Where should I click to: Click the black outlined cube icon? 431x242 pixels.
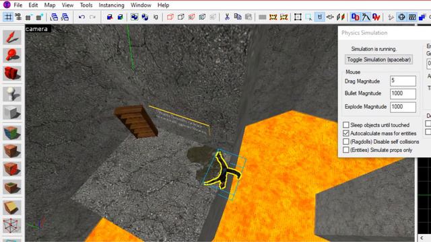pyautogui.click(x=181, y=17)
